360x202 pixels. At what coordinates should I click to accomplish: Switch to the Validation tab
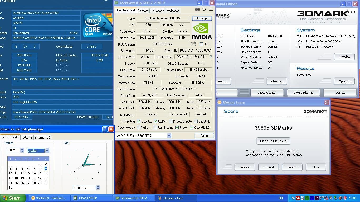coord(173,11)
